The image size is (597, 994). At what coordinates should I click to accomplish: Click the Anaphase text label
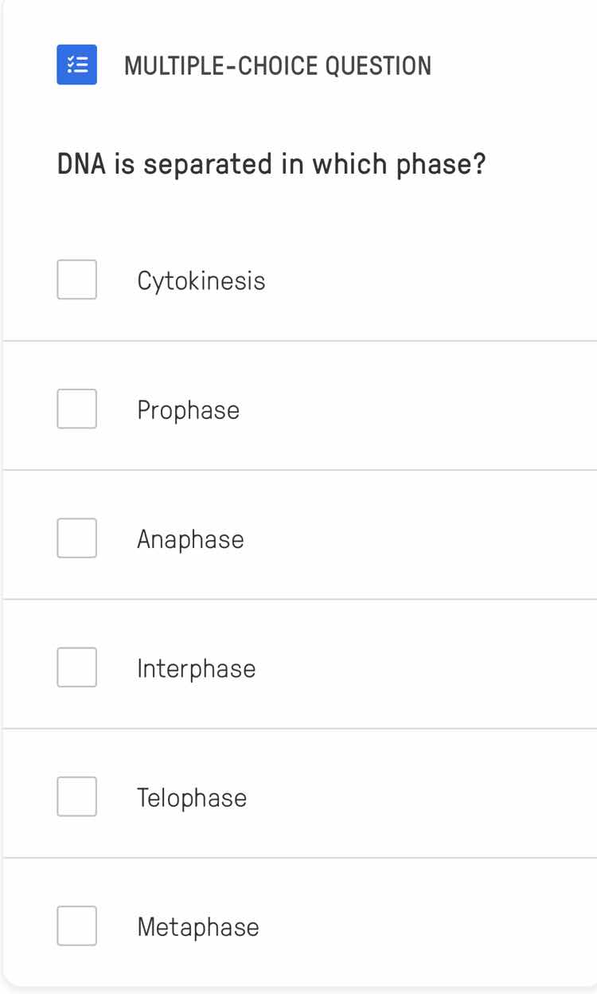point(191,538)
